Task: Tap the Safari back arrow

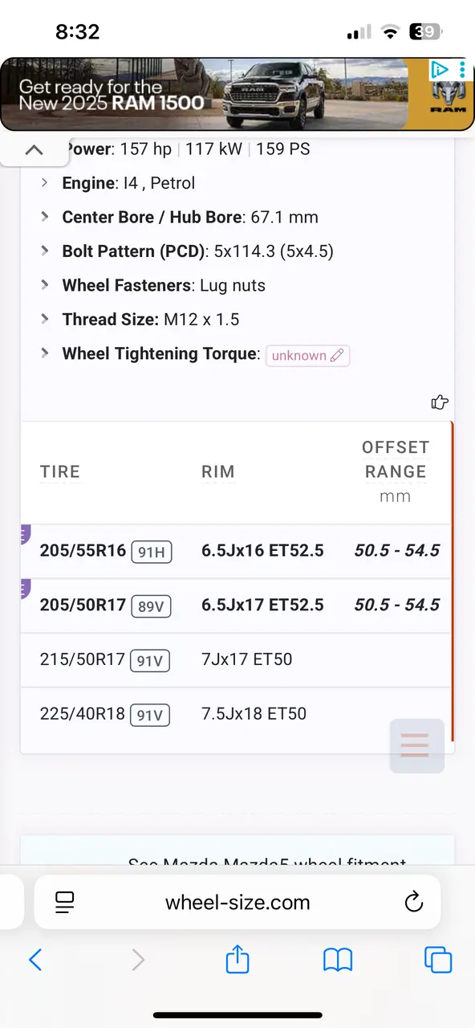Action: click(35, 959)
